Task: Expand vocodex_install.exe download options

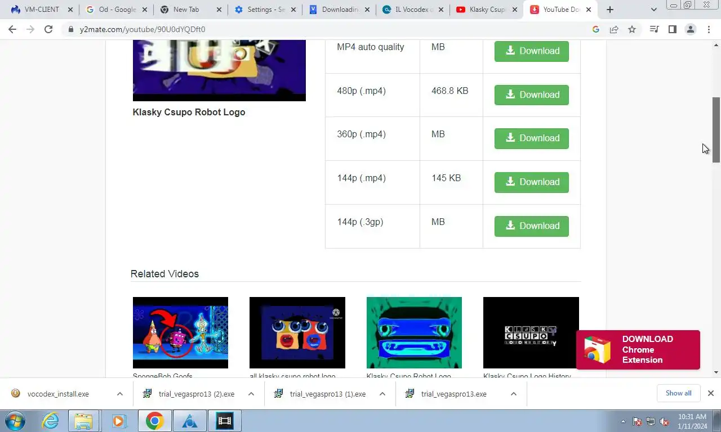Action: (120, 394)
